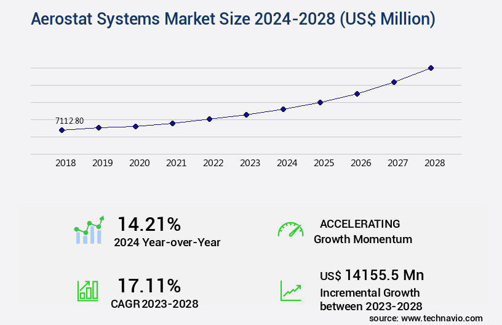Click the 2027 data point on the curve
Viewport: 502px width, 325px height.
tap(394, 82)
